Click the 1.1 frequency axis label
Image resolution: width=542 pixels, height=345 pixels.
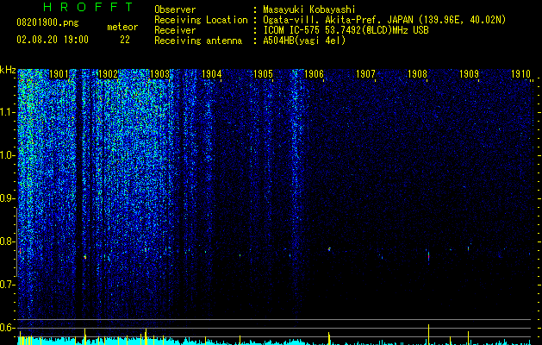pos(8,112)
